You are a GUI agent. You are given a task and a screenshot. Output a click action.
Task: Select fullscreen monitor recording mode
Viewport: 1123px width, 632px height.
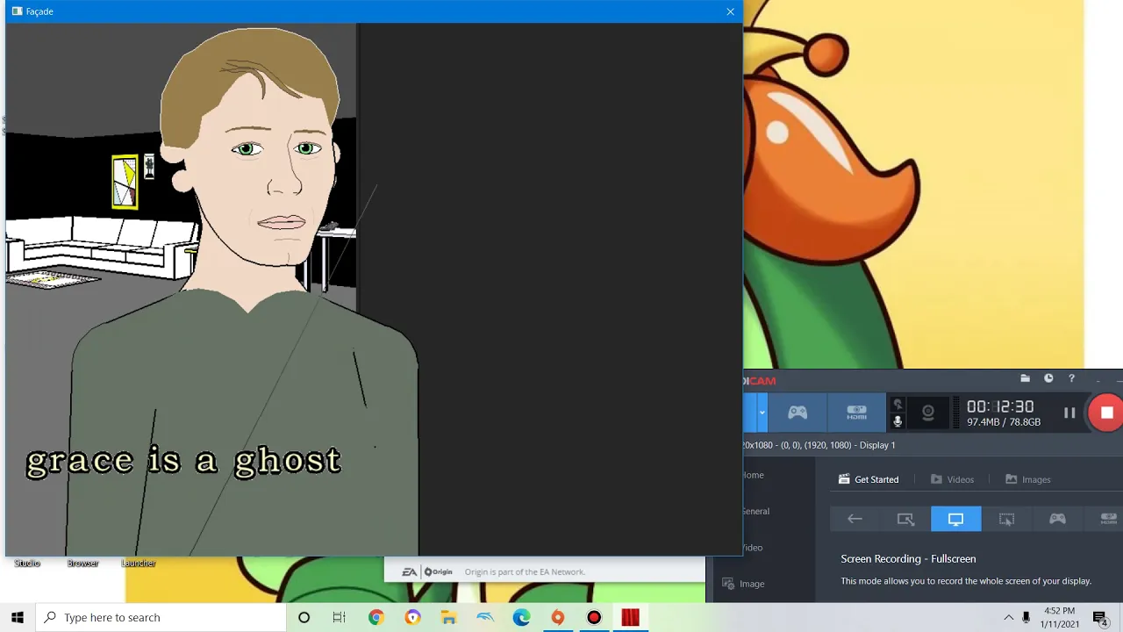[x=955, y=520]
